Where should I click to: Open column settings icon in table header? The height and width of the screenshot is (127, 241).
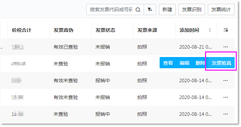coord(226,30)
